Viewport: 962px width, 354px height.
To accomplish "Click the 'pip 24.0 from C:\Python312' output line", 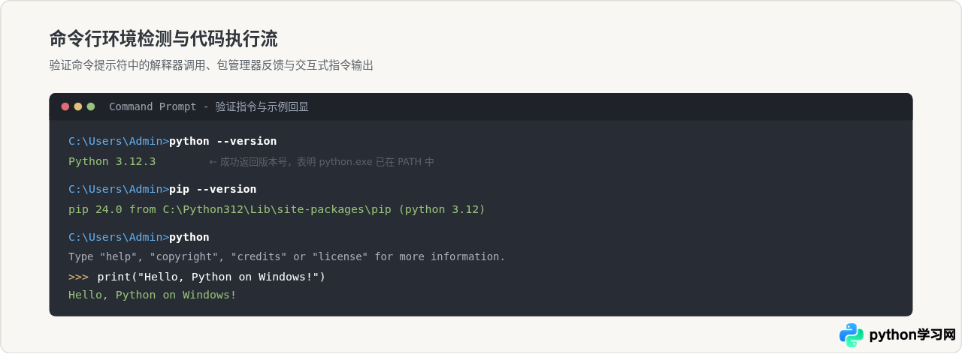I will click(277, 209).
